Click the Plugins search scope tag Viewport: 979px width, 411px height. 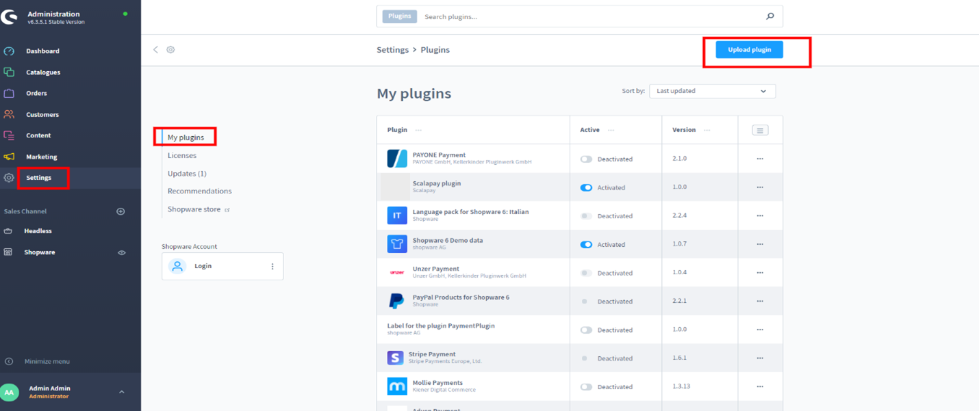[x=399, y=16]
